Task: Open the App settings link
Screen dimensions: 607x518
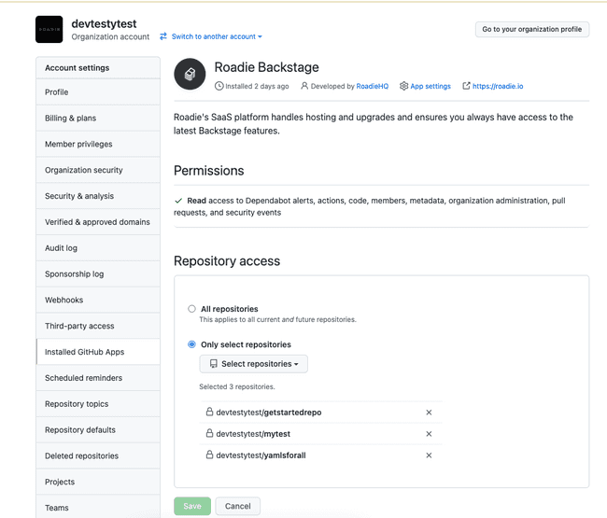Action: [x=431, y=86]
